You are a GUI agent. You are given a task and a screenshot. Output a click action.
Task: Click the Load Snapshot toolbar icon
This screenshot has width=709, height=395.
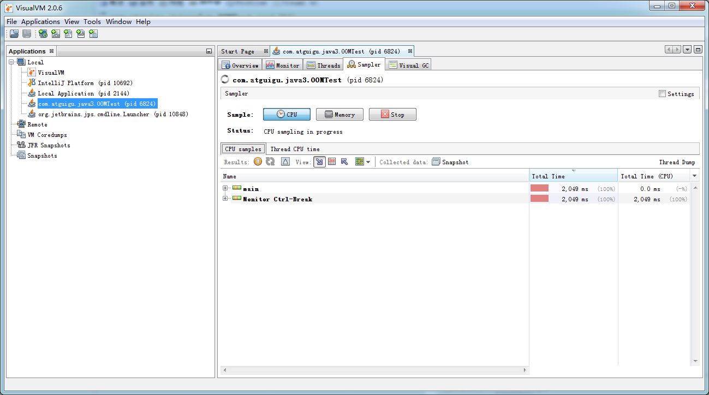14,34
